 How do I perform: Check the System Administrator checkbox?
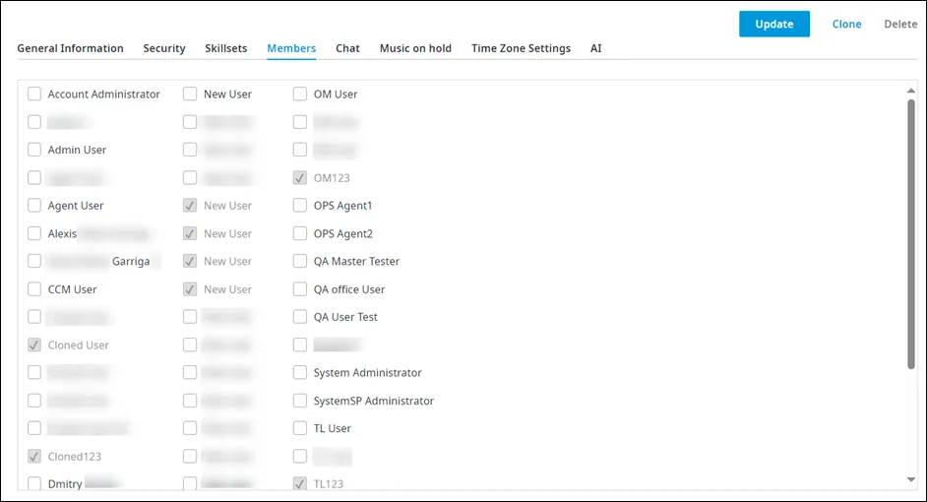[300, 372]
